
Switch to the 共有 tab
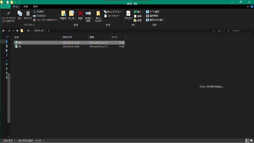(25, 6)
